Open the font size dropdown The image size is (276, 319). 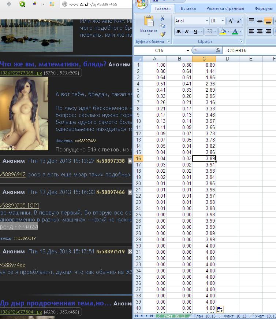click(x=223, y=21)
